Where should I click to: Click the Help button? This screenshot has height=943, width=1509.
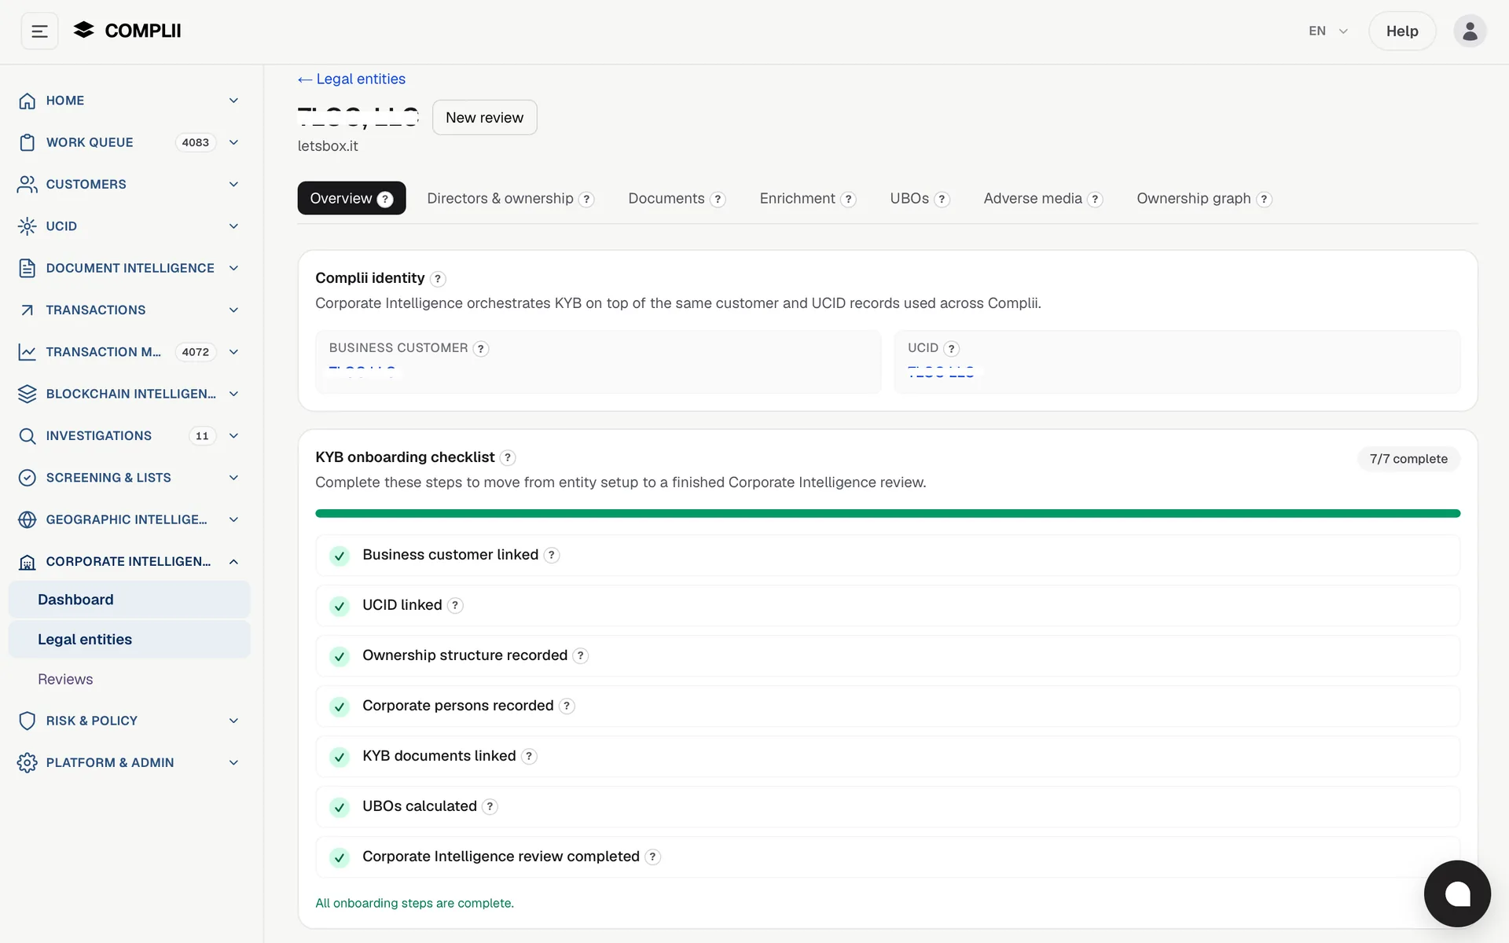coord(1402,31)
